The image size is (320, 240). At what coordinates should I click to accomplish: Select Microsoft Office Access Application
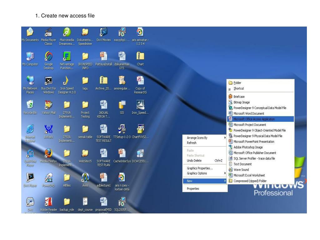click(261, 119)
